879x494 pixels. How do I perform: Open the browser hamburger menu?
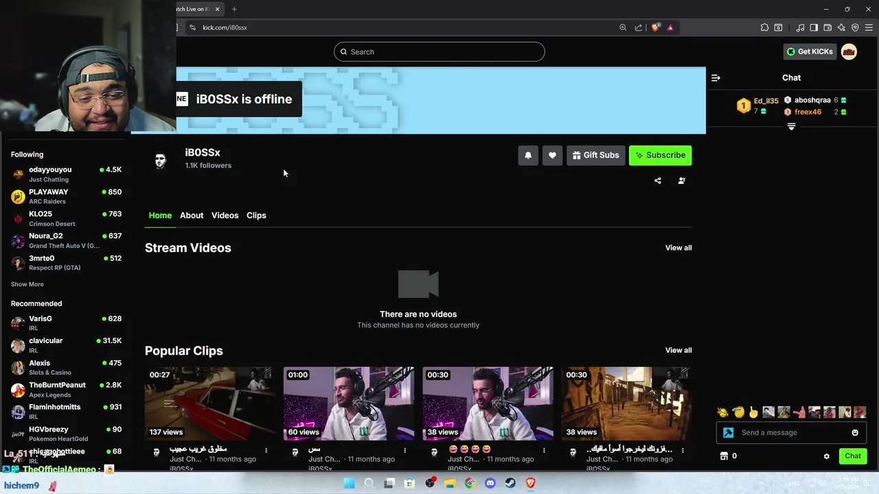point(869,27)
